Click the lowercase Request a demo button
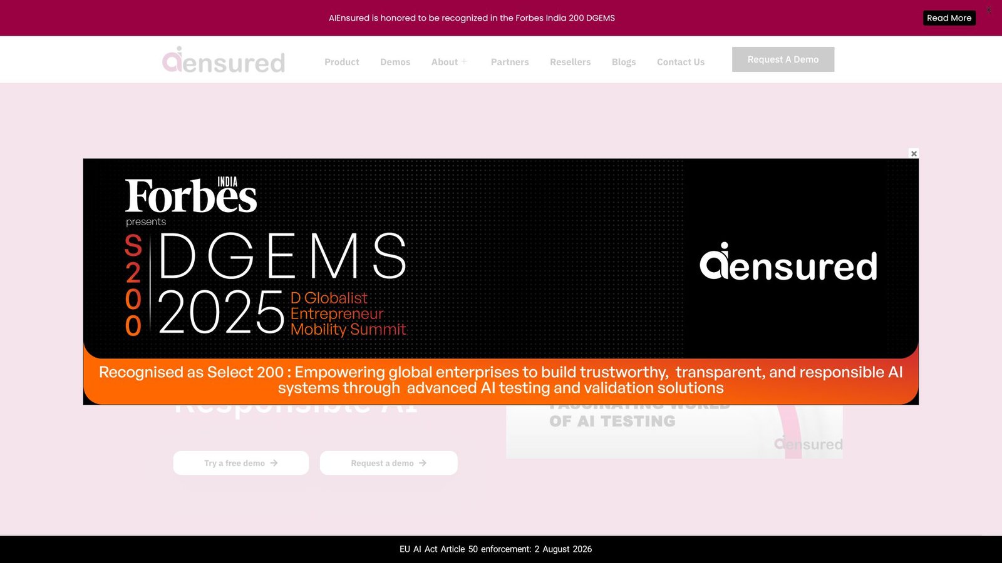Viewport: 1002px width, 563px height. point(389,463)
